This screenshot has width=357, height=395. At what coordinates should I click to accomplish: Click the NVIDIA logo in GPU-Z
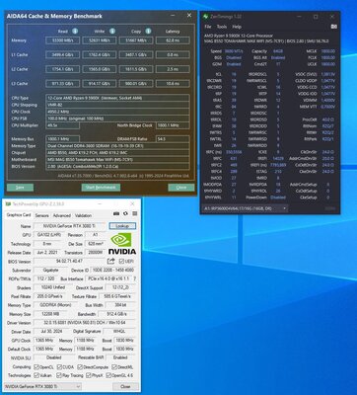click(122, 244)
